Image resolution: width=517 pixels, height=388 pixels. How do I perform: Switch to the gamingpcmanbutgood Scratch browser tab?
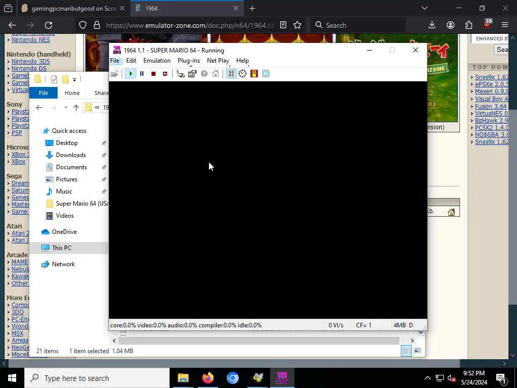[74, 8]
